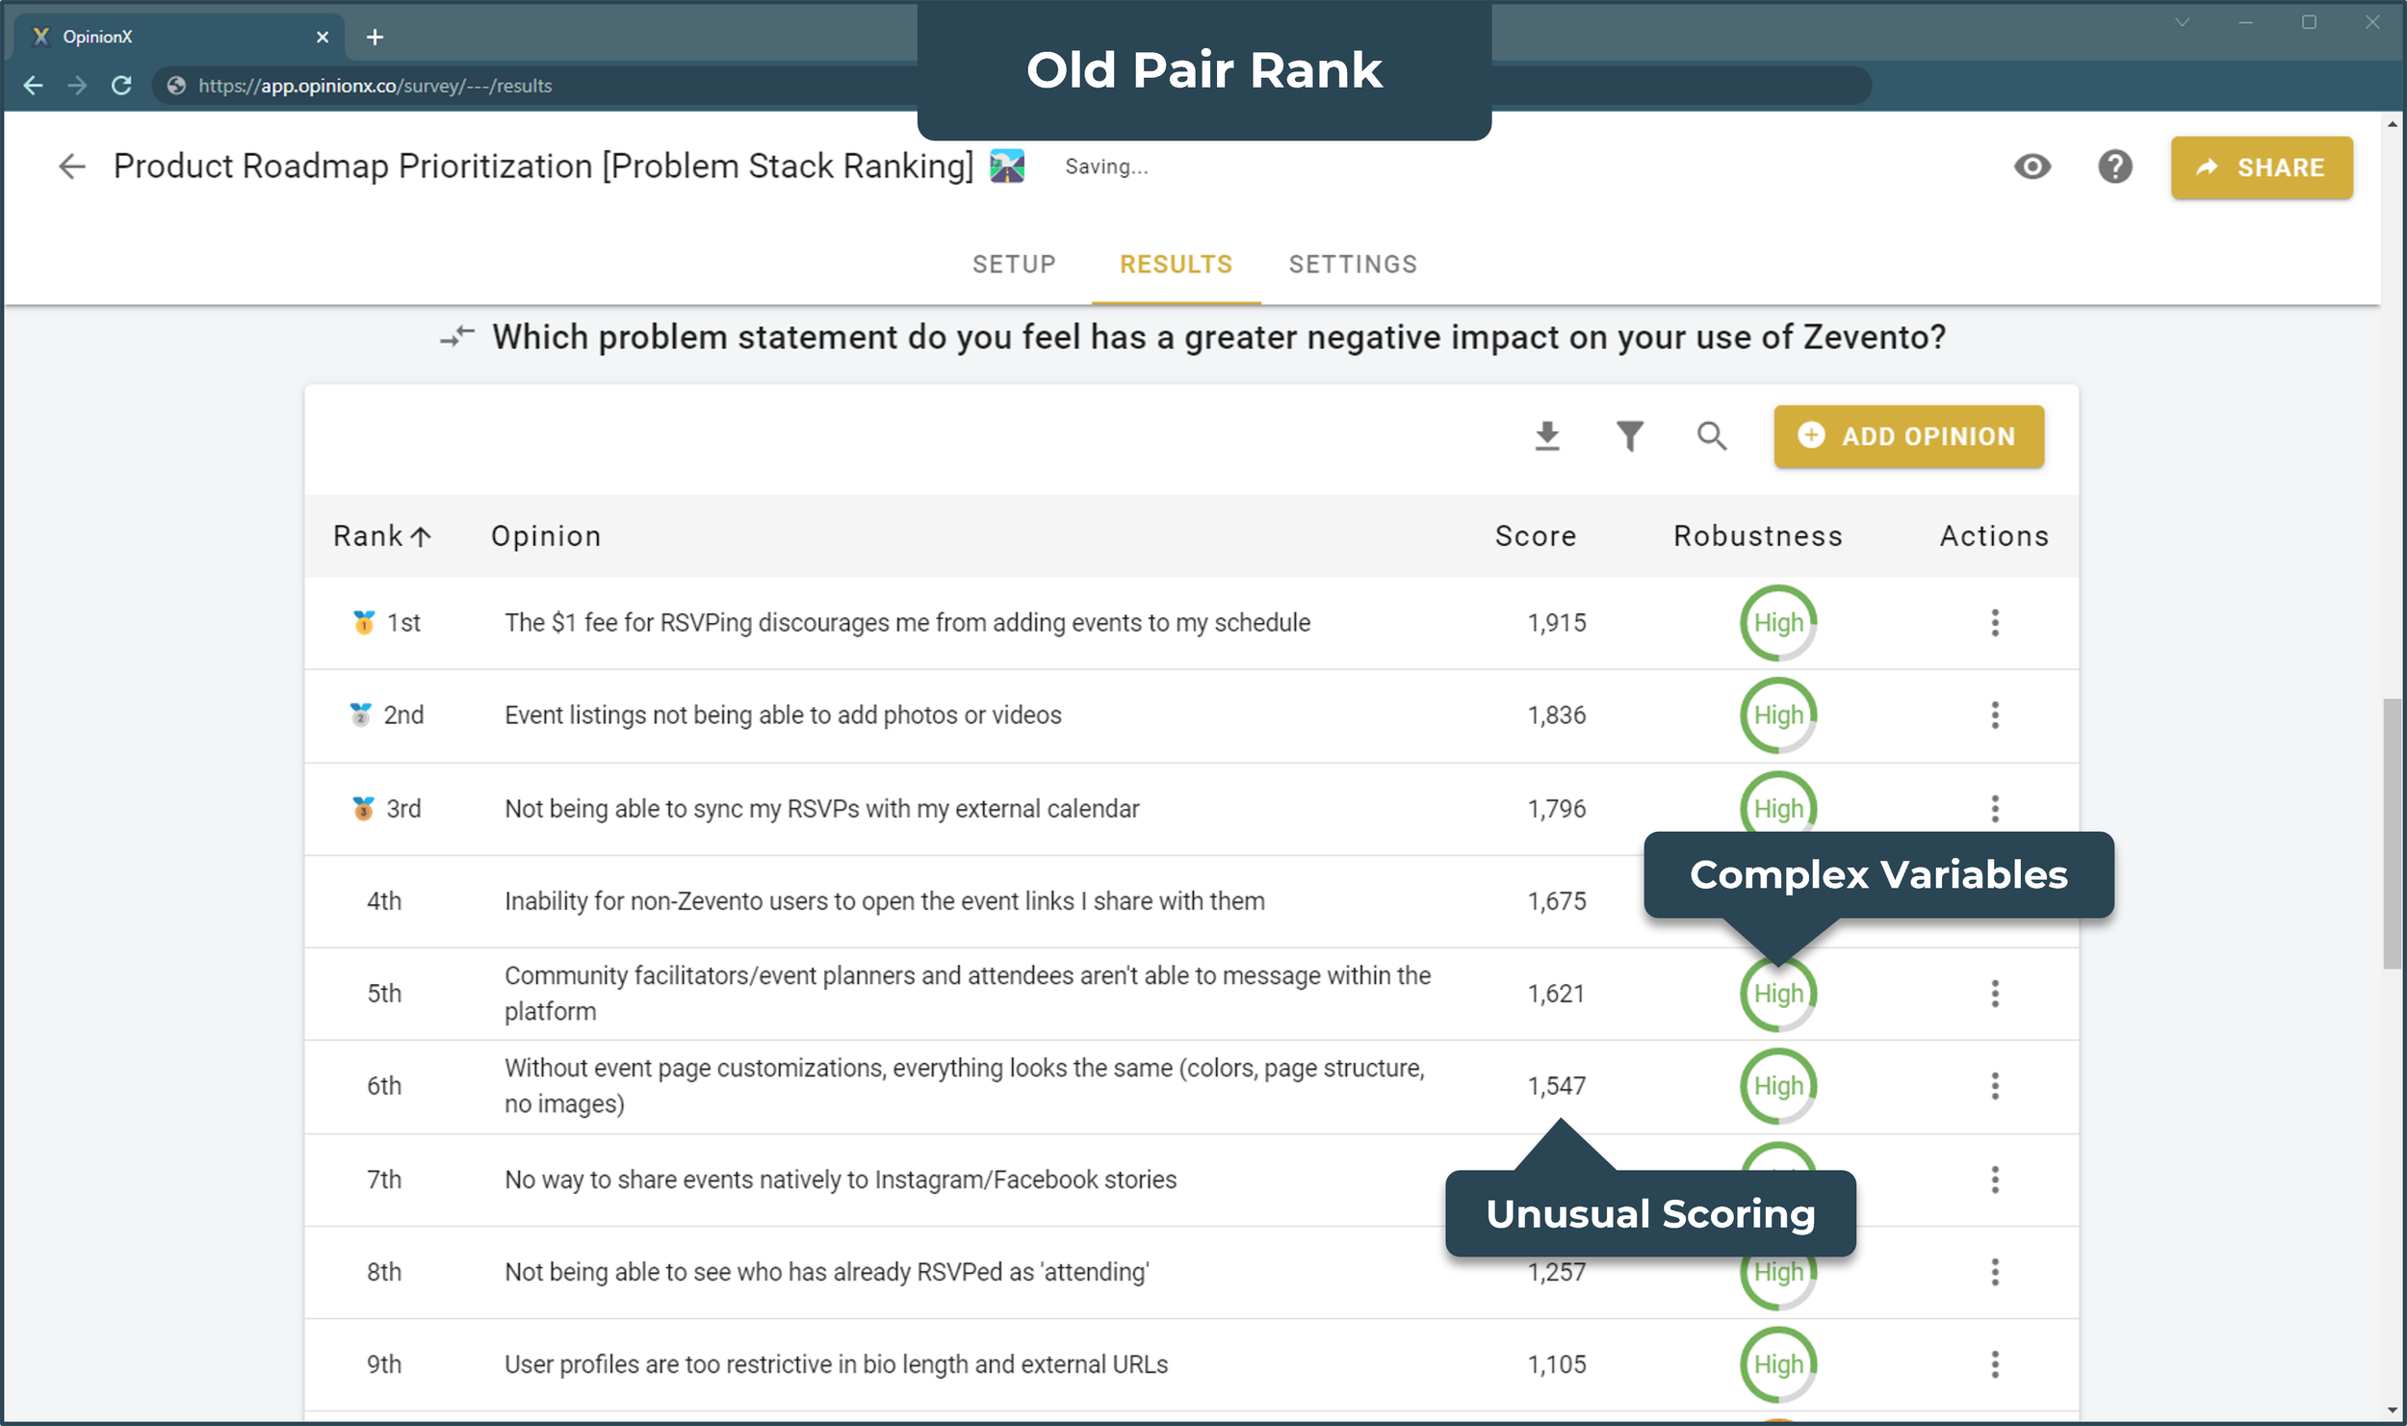The image size is (2407, 1426).
Task: Click the High robustness badge for 9th rank
Action: [1777, 1363]
